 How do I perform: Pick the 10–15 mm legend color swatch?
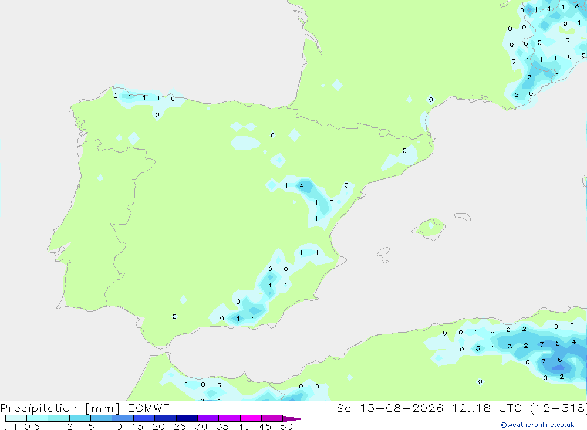[123, 418]
